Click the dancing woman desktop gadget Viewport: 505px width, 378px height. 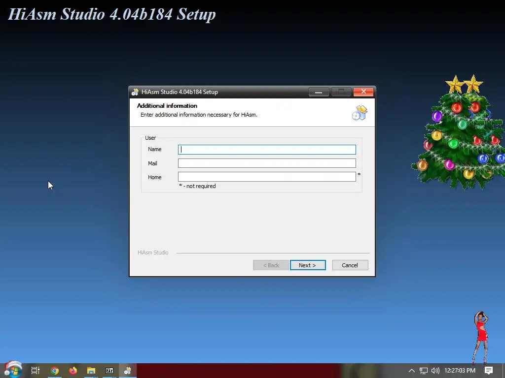(481, 338)
